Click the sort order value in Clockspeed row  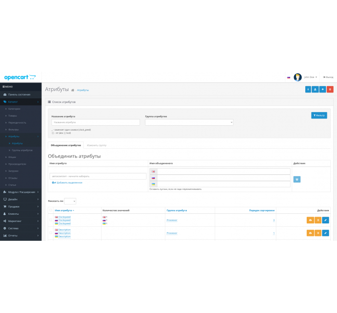[274, 220]
